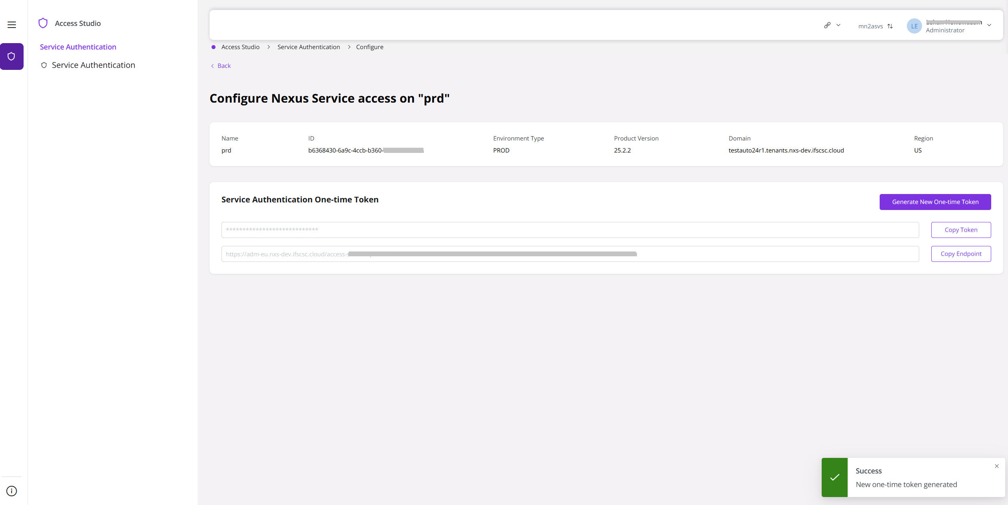Dismiss the Success notification
Screen dimensions: 1008x505
(997, 466)
